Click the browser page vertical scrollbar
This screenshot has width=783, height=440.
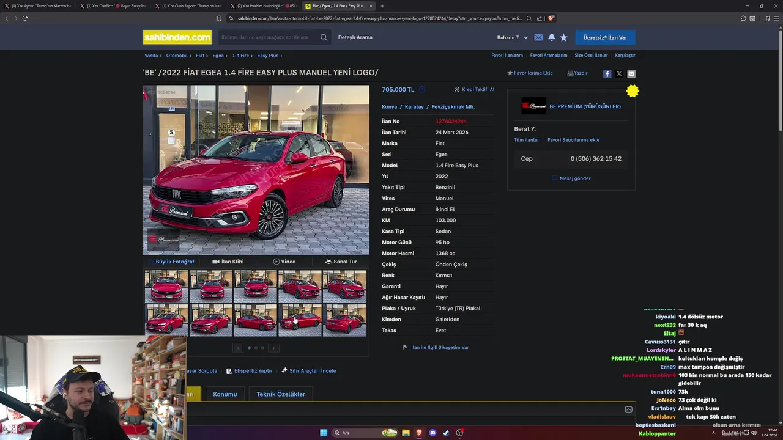pos(780,79)
